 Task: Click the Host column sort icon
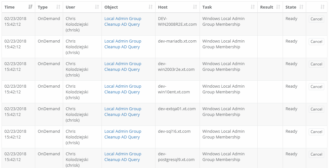pos(195,7)
